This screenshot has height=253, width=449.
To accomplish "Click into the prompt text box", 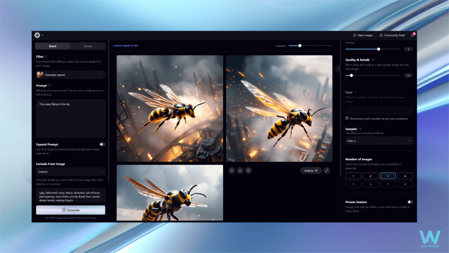I will point(71,118).
